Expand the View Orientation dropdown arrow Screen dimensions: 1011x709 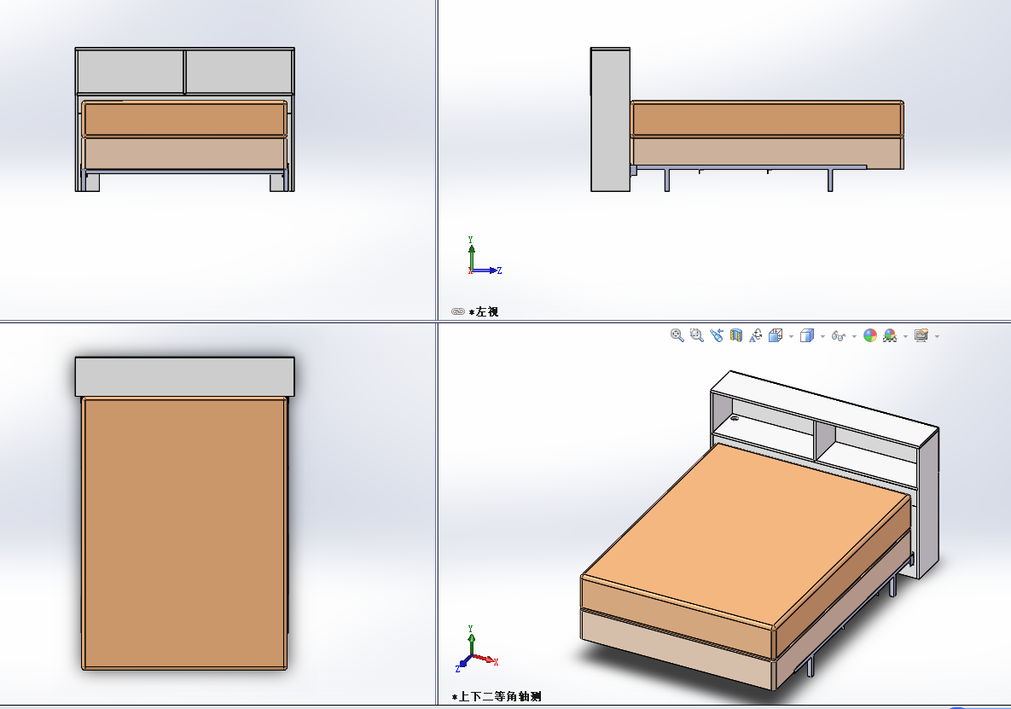pos(791,336)
